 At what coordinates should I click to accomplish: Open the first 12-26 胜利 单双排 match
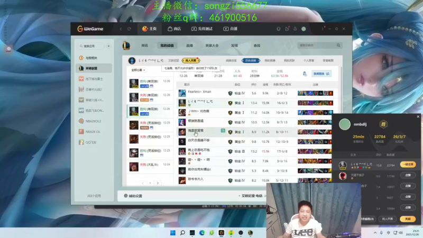[150, 84]
